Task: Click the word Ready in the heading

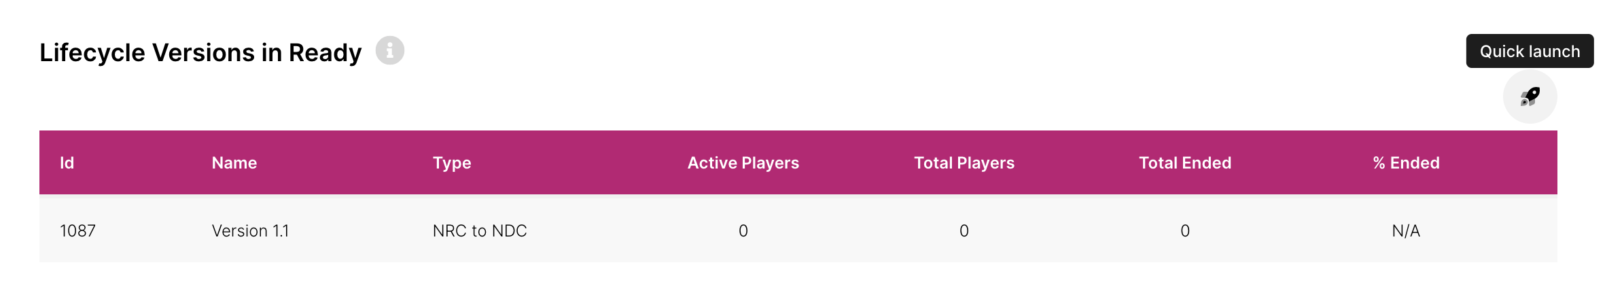Action: coord(325,53)
